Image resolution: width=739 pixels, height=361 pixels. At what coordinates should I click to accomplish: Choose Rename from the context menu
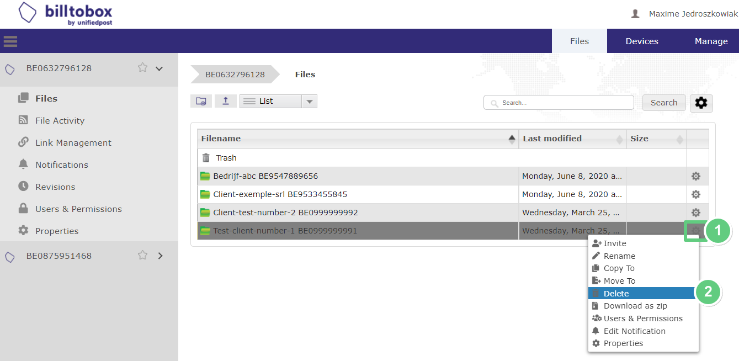[x=644, y=256]
